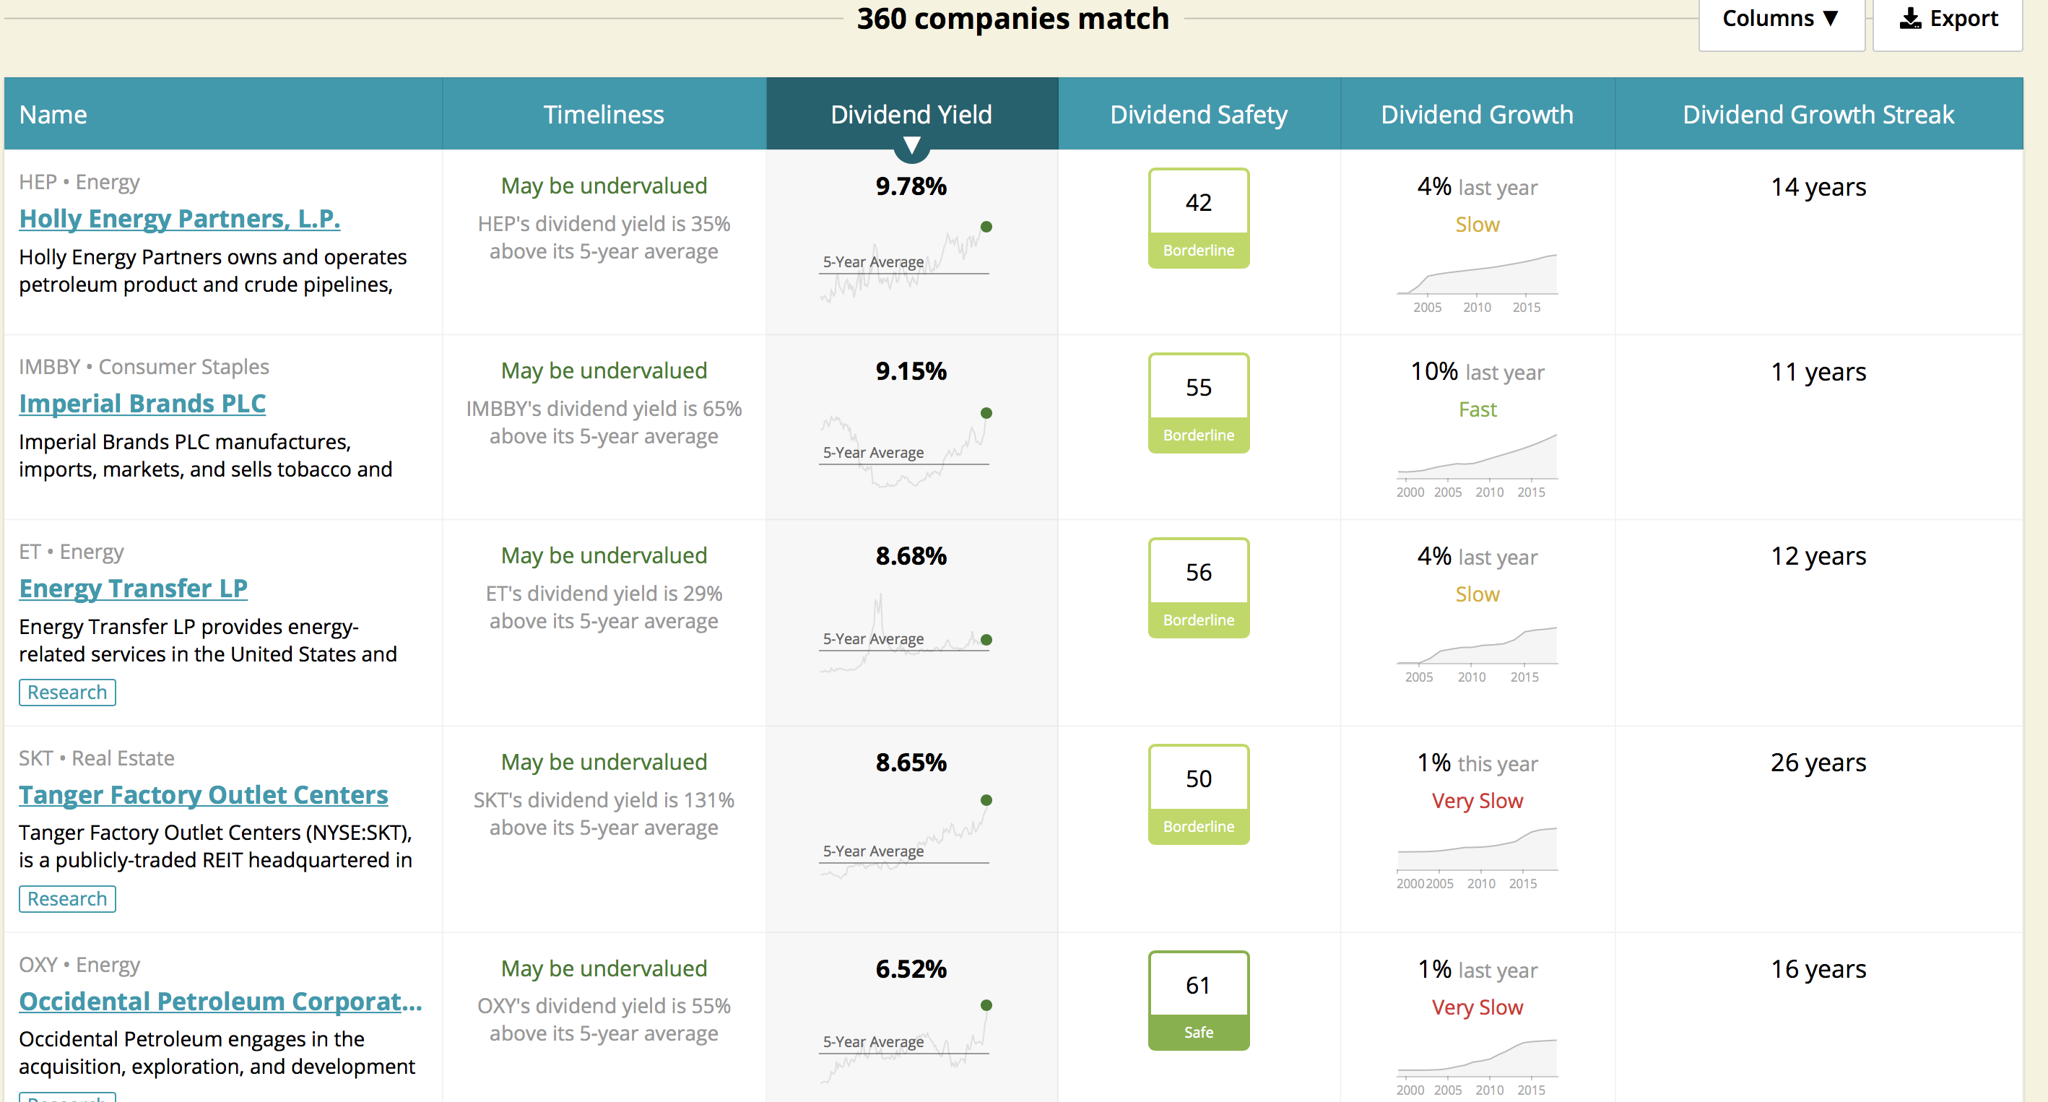
Task: Click OXY Safe score 61 badge
Action: (1198, 1000)
